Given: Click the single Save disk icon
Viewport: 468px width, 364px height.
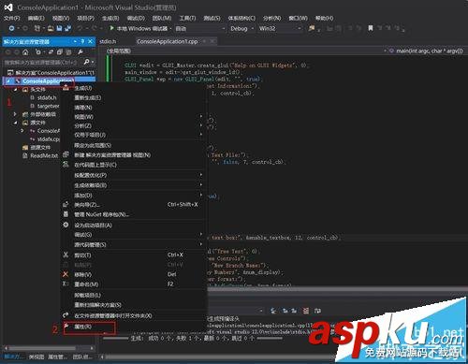Looking at the screenshot, I should [x=59, y=28].
